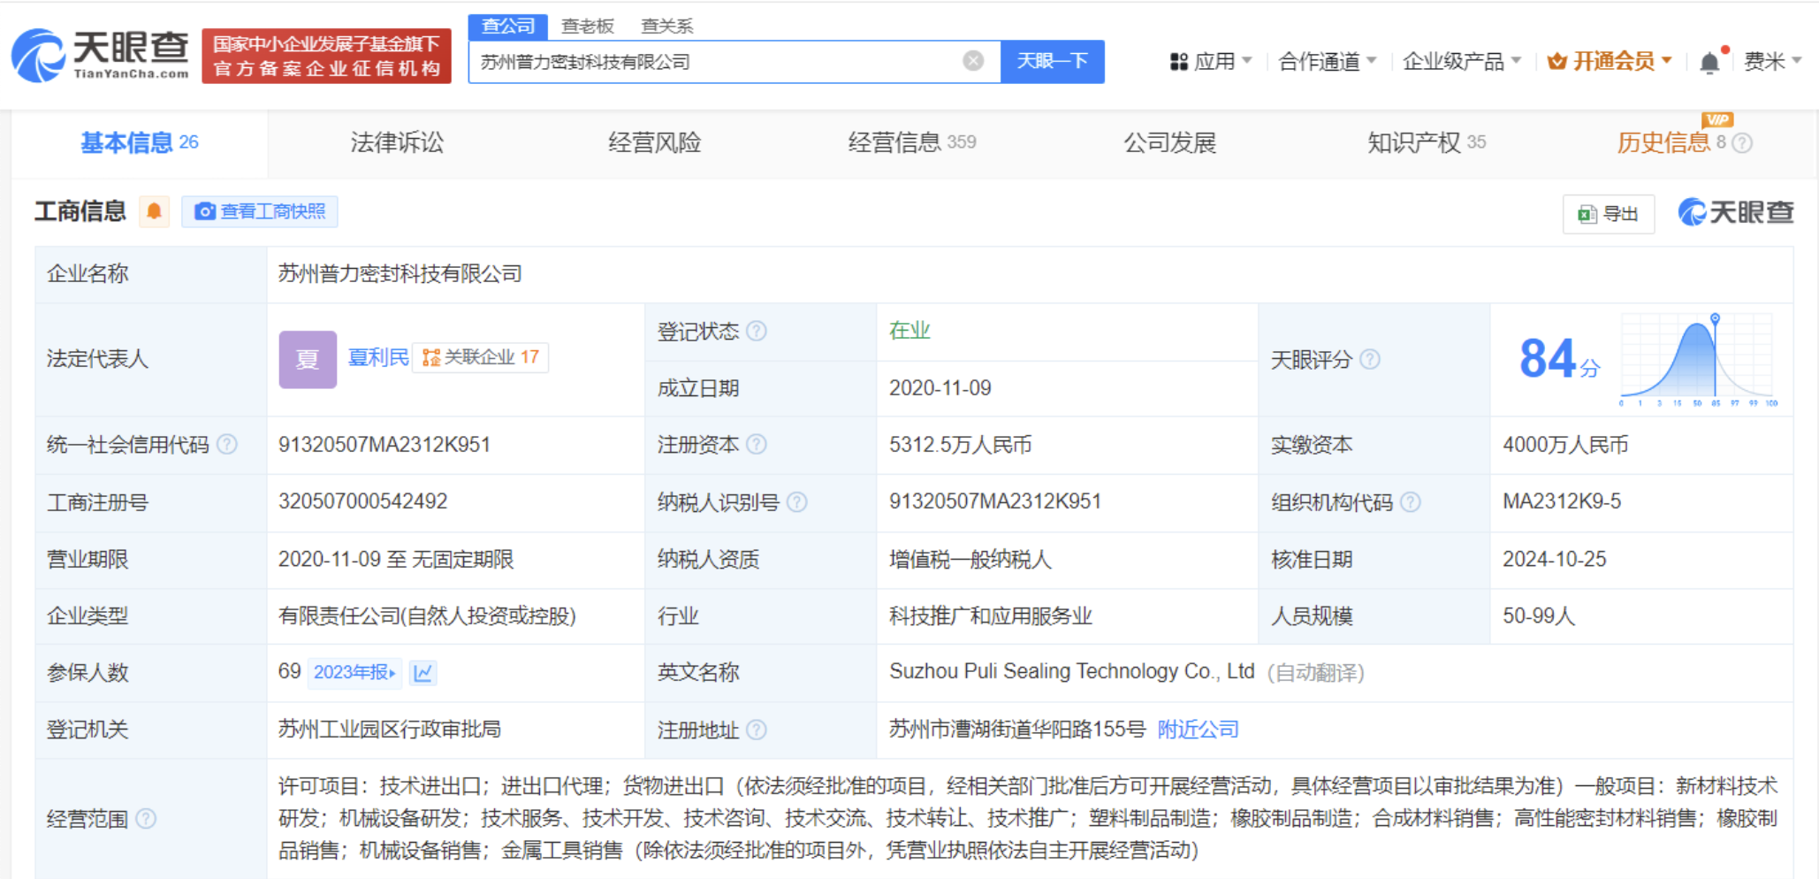The width and height of the screenshot is (1819, 879).
Task: Open legal representative 夏利民 link
Action: 378,357
